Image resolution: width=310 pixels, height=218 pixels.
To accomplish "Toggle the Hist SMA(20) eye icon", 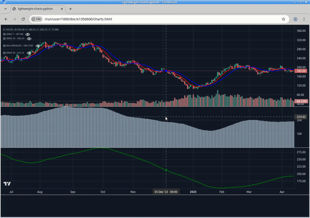I will pos(38,46).
